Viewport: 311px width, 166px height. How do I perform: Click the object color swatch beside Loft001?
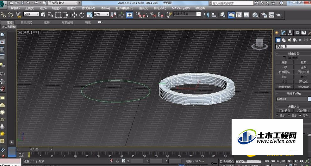point(310,99)
